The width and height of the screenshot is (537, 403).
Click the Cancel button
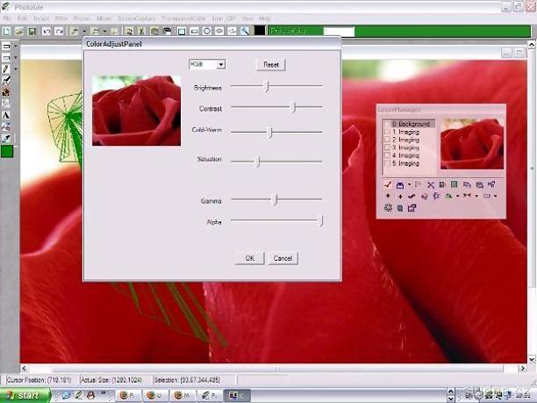283,258
